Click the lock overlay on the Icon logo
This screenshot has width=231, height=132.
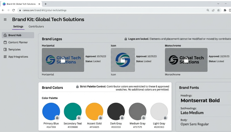click(x=123, y=60)
